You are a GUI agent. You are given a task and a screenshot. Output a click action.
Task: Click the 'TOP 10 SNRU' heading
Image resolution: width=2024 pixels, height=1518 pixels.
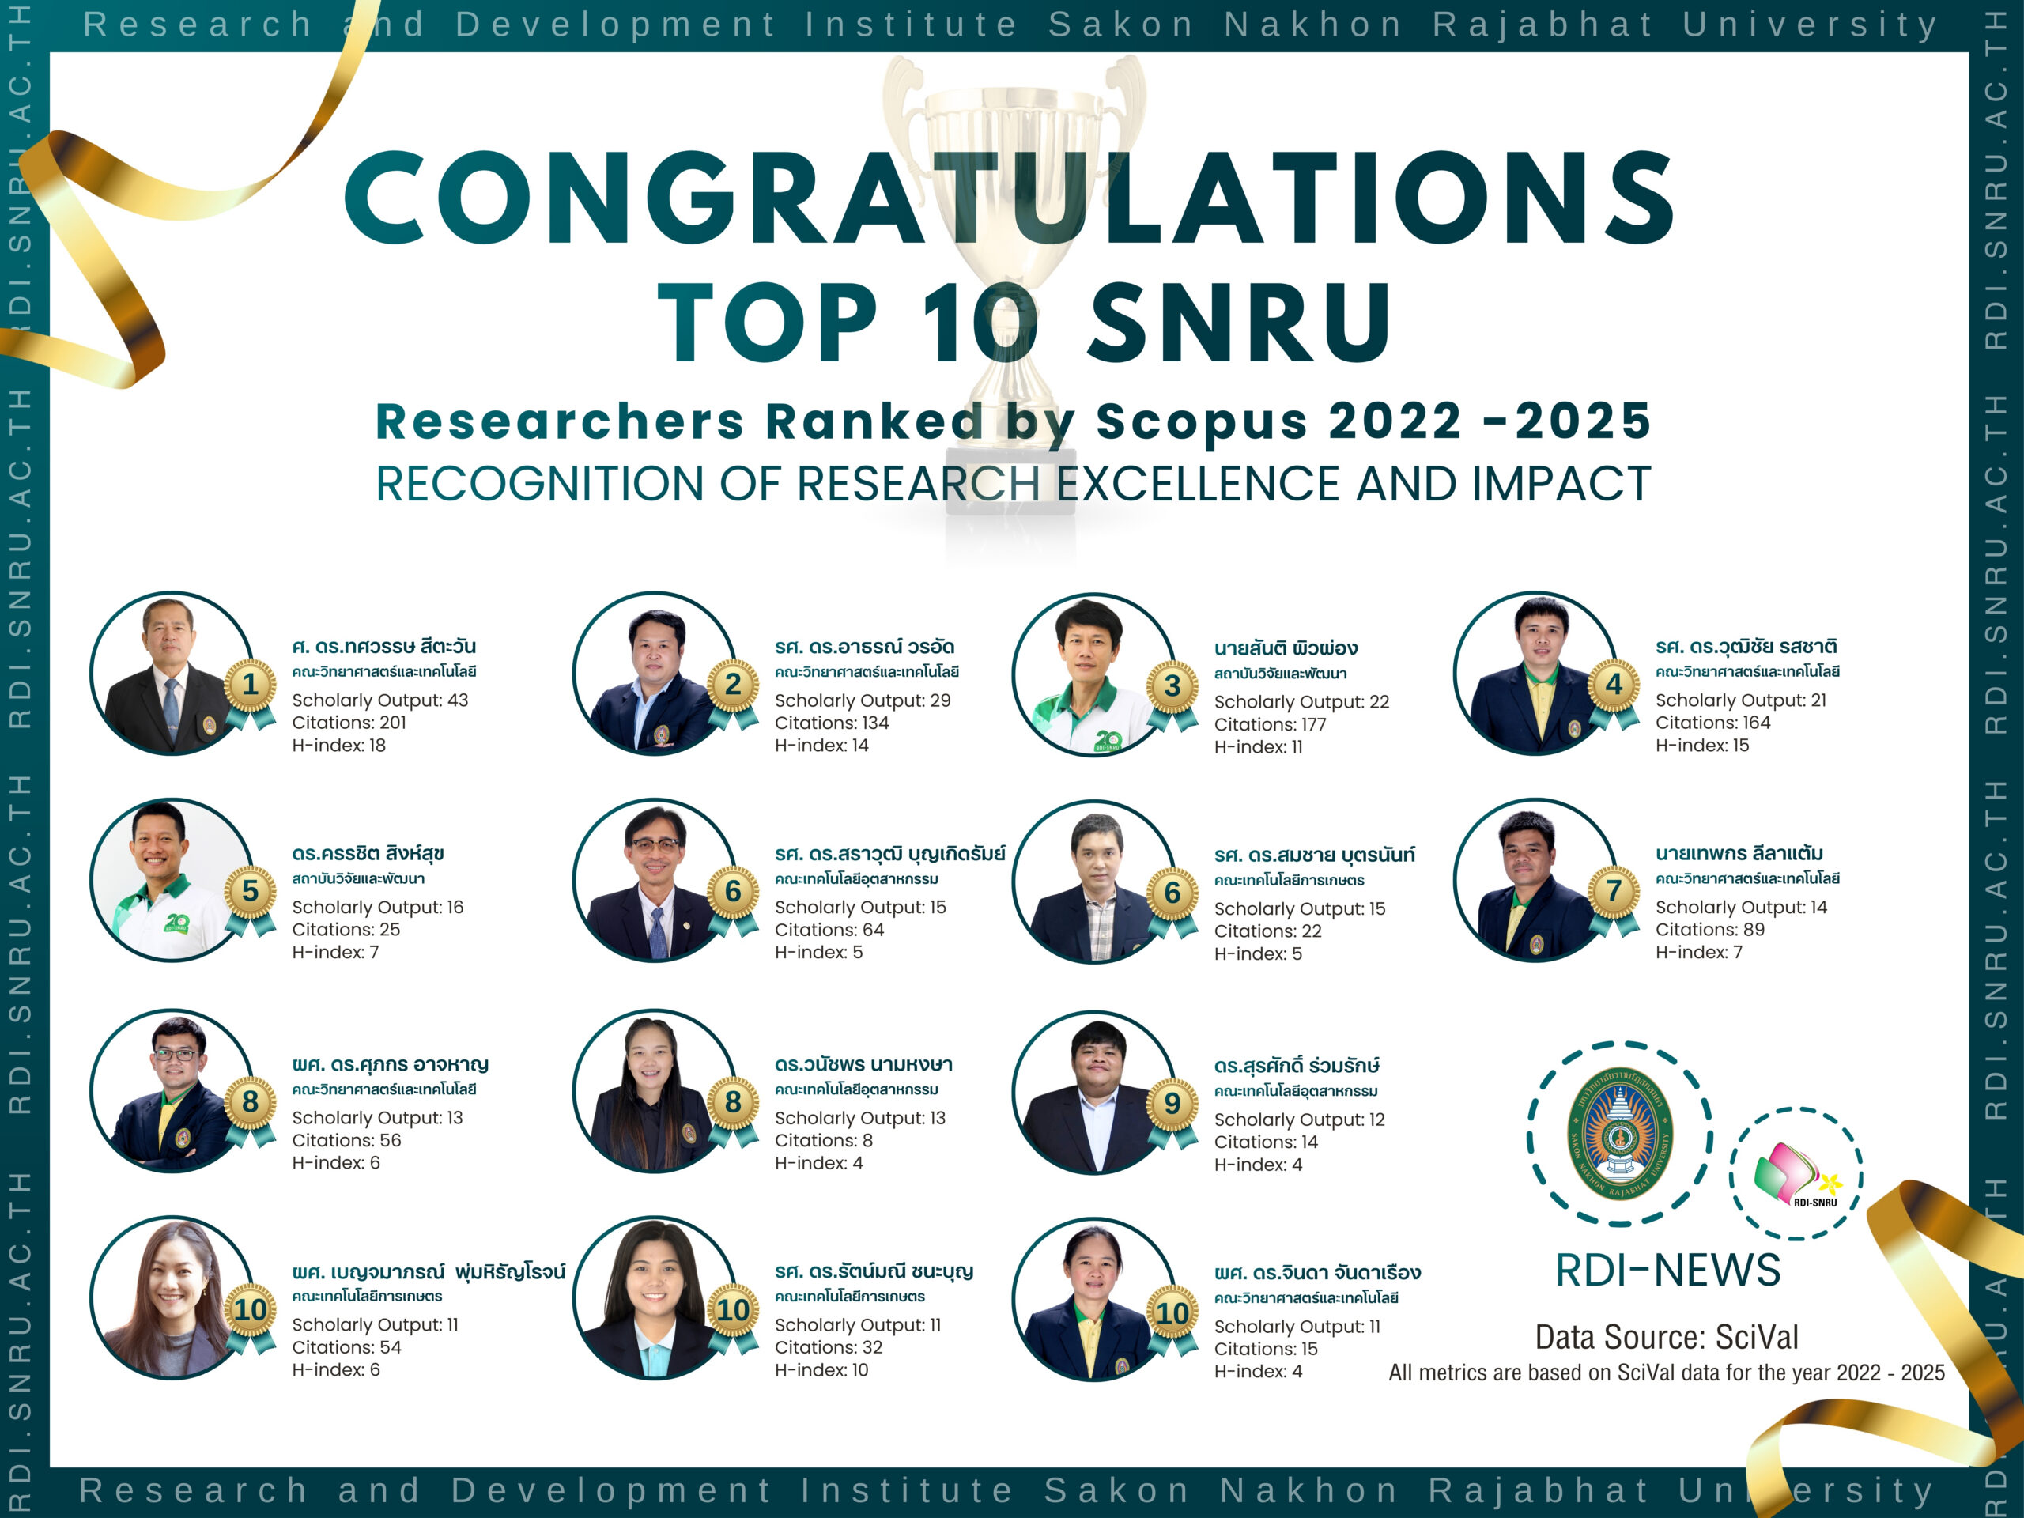click(1025, 322)
